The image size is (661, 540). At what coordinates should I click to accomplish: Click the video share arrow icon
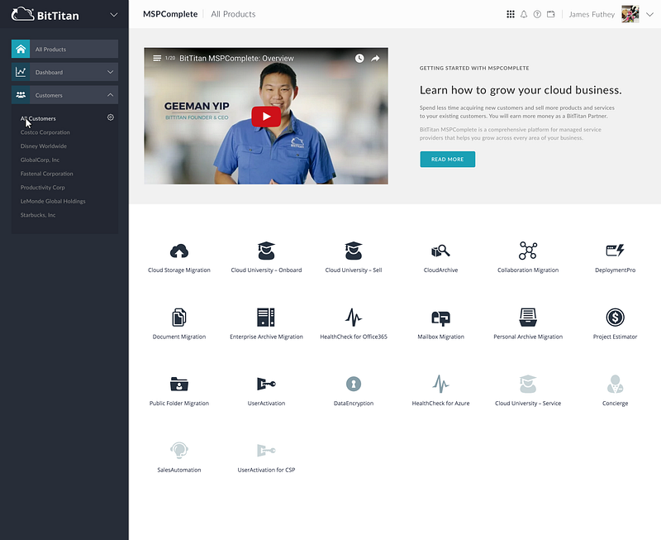(x=375, y=58)
